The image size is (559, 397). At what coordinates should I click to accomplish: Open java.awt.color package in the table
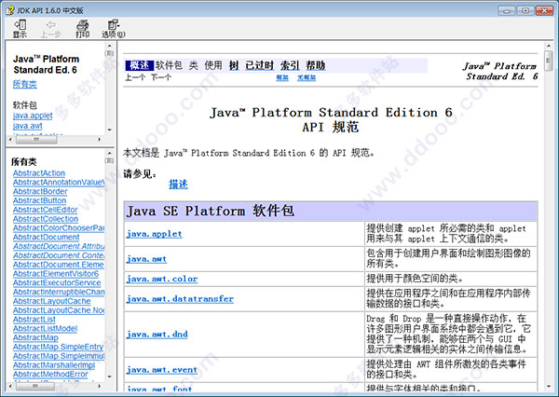tap(162, 279)
